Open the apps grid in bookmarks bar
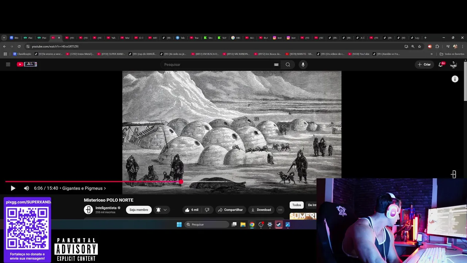The width and height of the screenshot is (467, 263). point(5,54)
